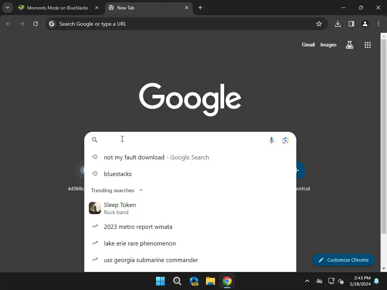Search by image with Google Lens
Viewport: 387px width, 290px height.
(285, 140)
